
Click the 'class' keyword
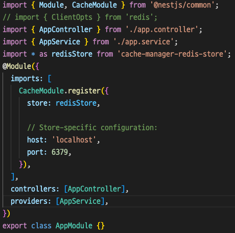coord(41,226)
